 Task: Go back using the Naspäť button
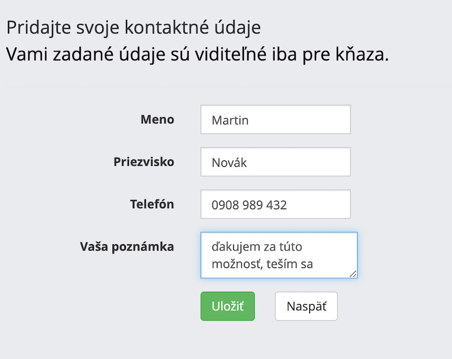pos(306,306)
